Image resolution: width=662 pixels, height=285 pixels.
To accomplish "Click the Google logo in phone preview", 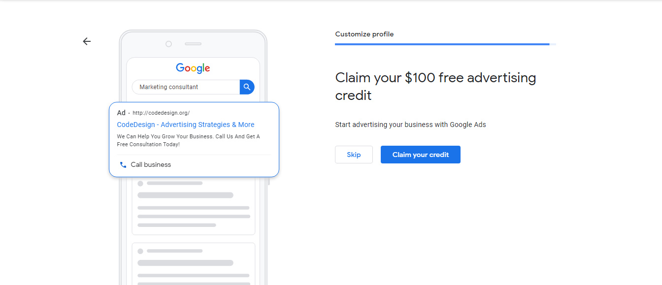I will pos(193,68).
